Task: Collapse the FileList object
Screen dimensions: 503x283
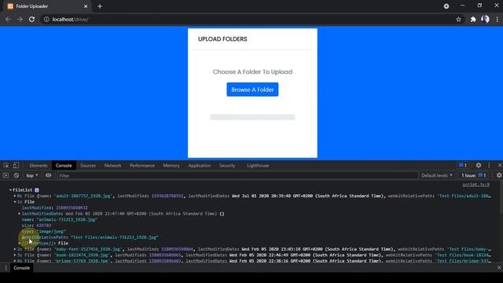Action: pos(10,190)
